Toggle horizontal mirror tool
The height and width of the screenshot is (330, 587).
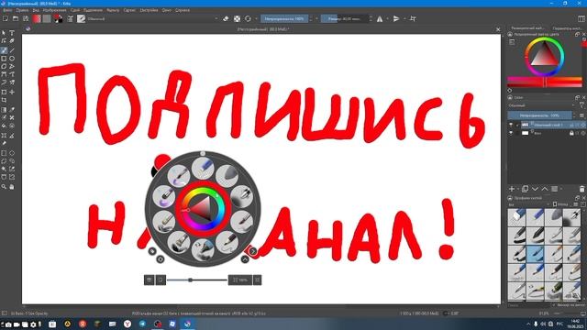(x=380, y=18)
